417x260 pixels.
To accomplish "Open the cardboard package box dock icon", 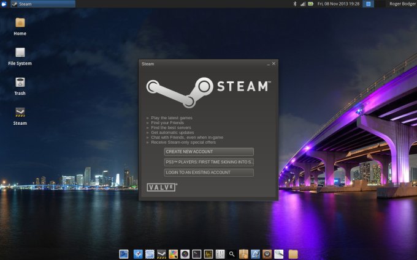I will pyautogui.click(x=243, y=254).
